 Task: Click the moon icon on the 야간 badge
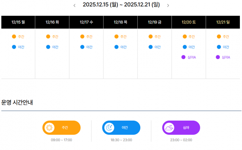point(109,128)
